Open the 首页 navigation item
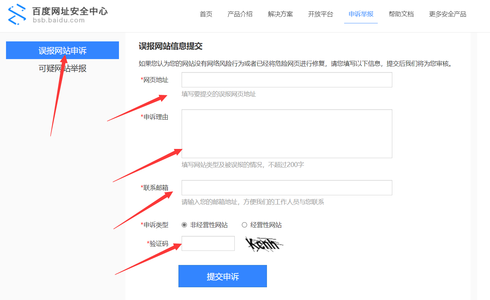Image resolution: width=490 pixels, height=300 pixels. pyautogui.click(x=206, y=14)
